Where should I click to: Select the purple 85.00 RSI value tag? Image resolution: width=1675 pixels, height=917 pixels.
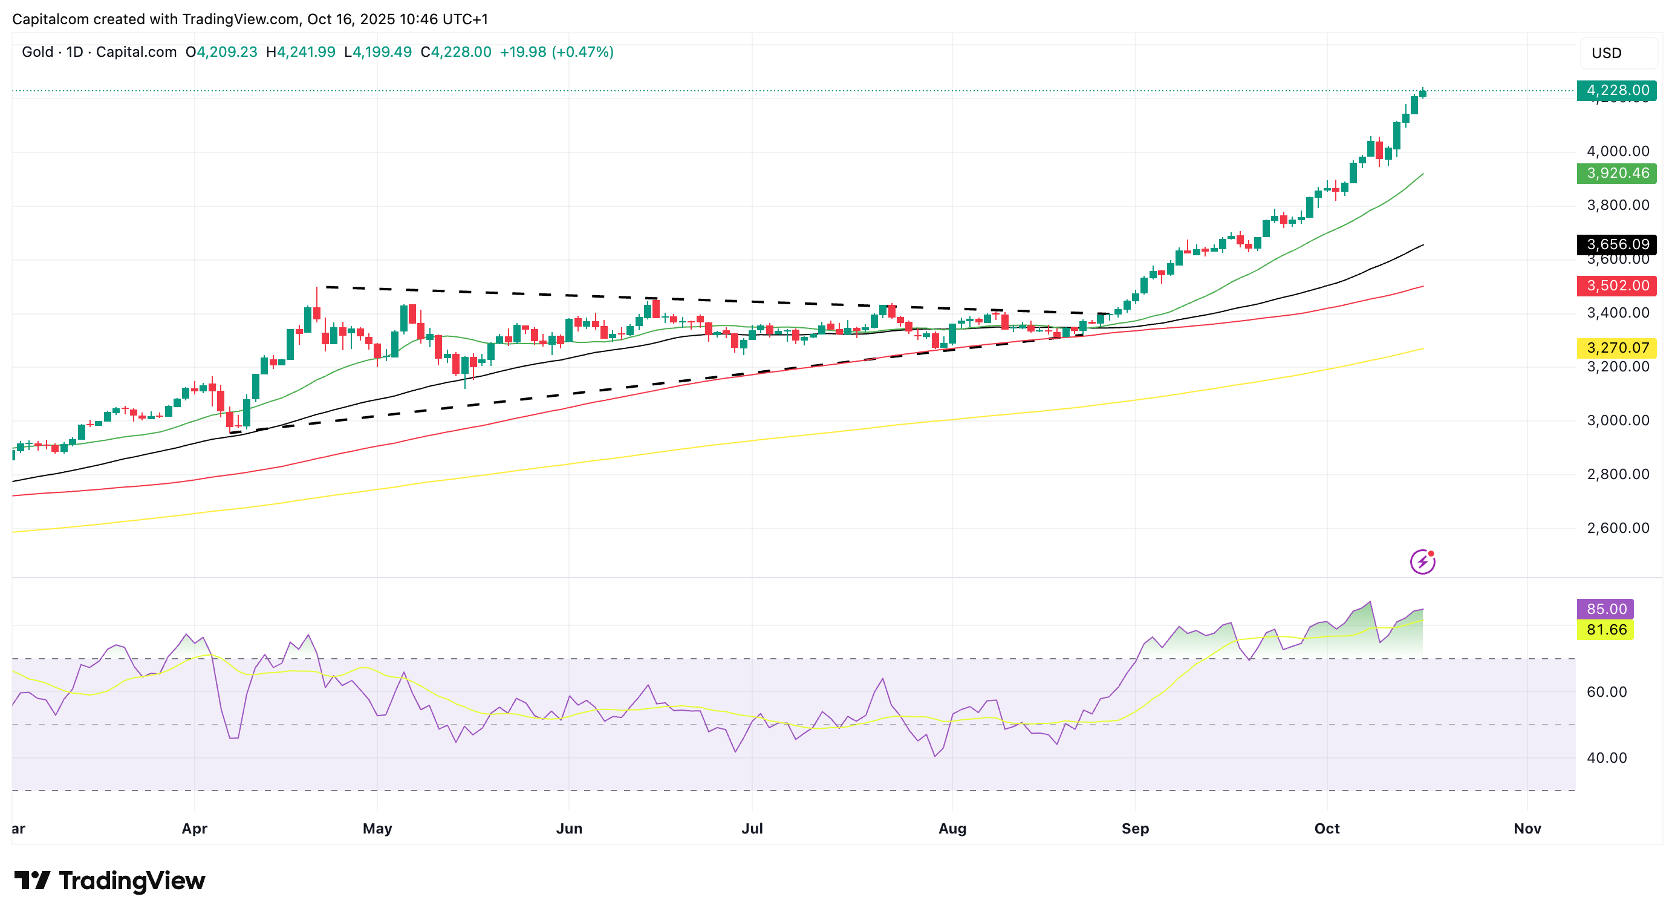[x=1605, y=609]
